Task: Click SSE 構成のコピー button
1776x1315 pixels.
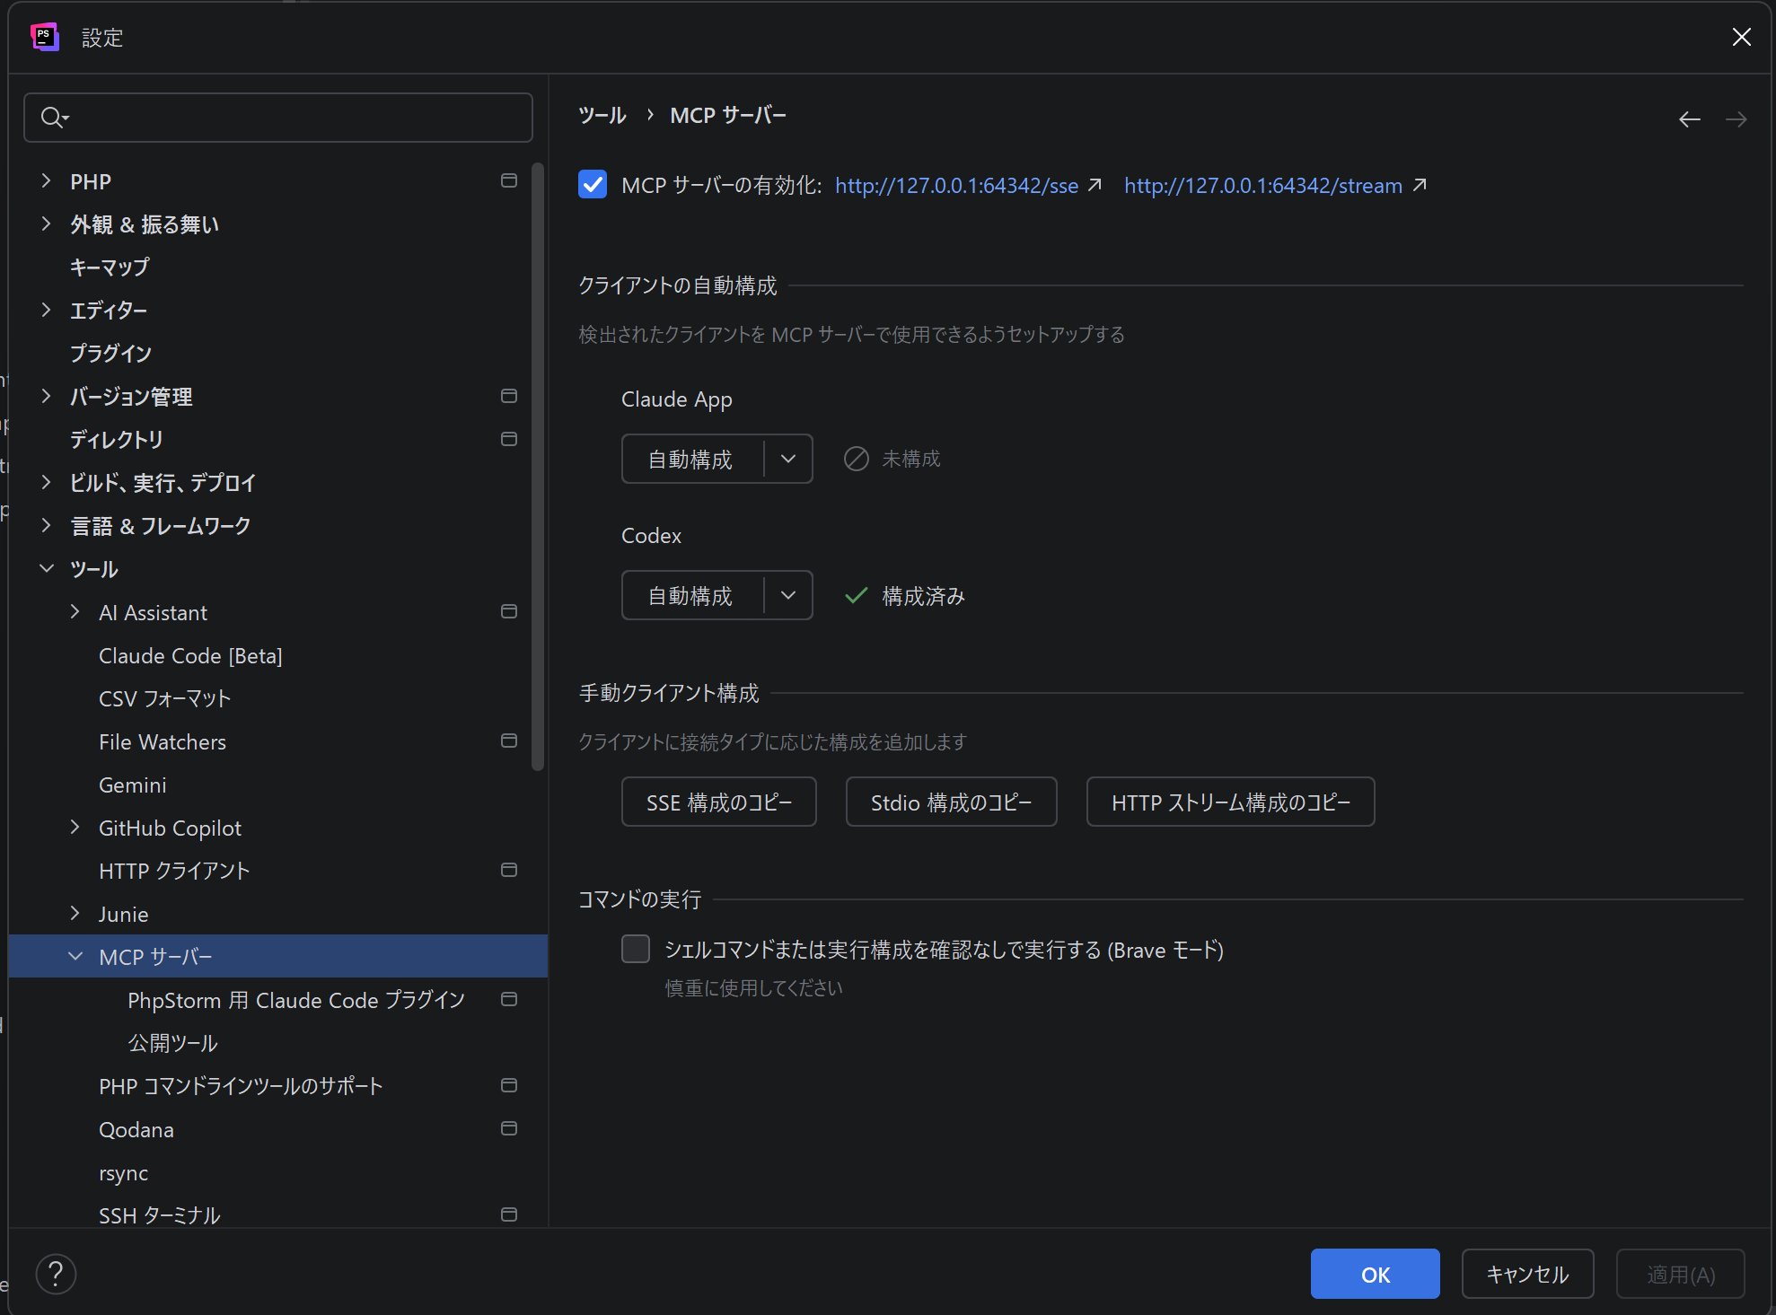Action: click(x=718, y=802)
